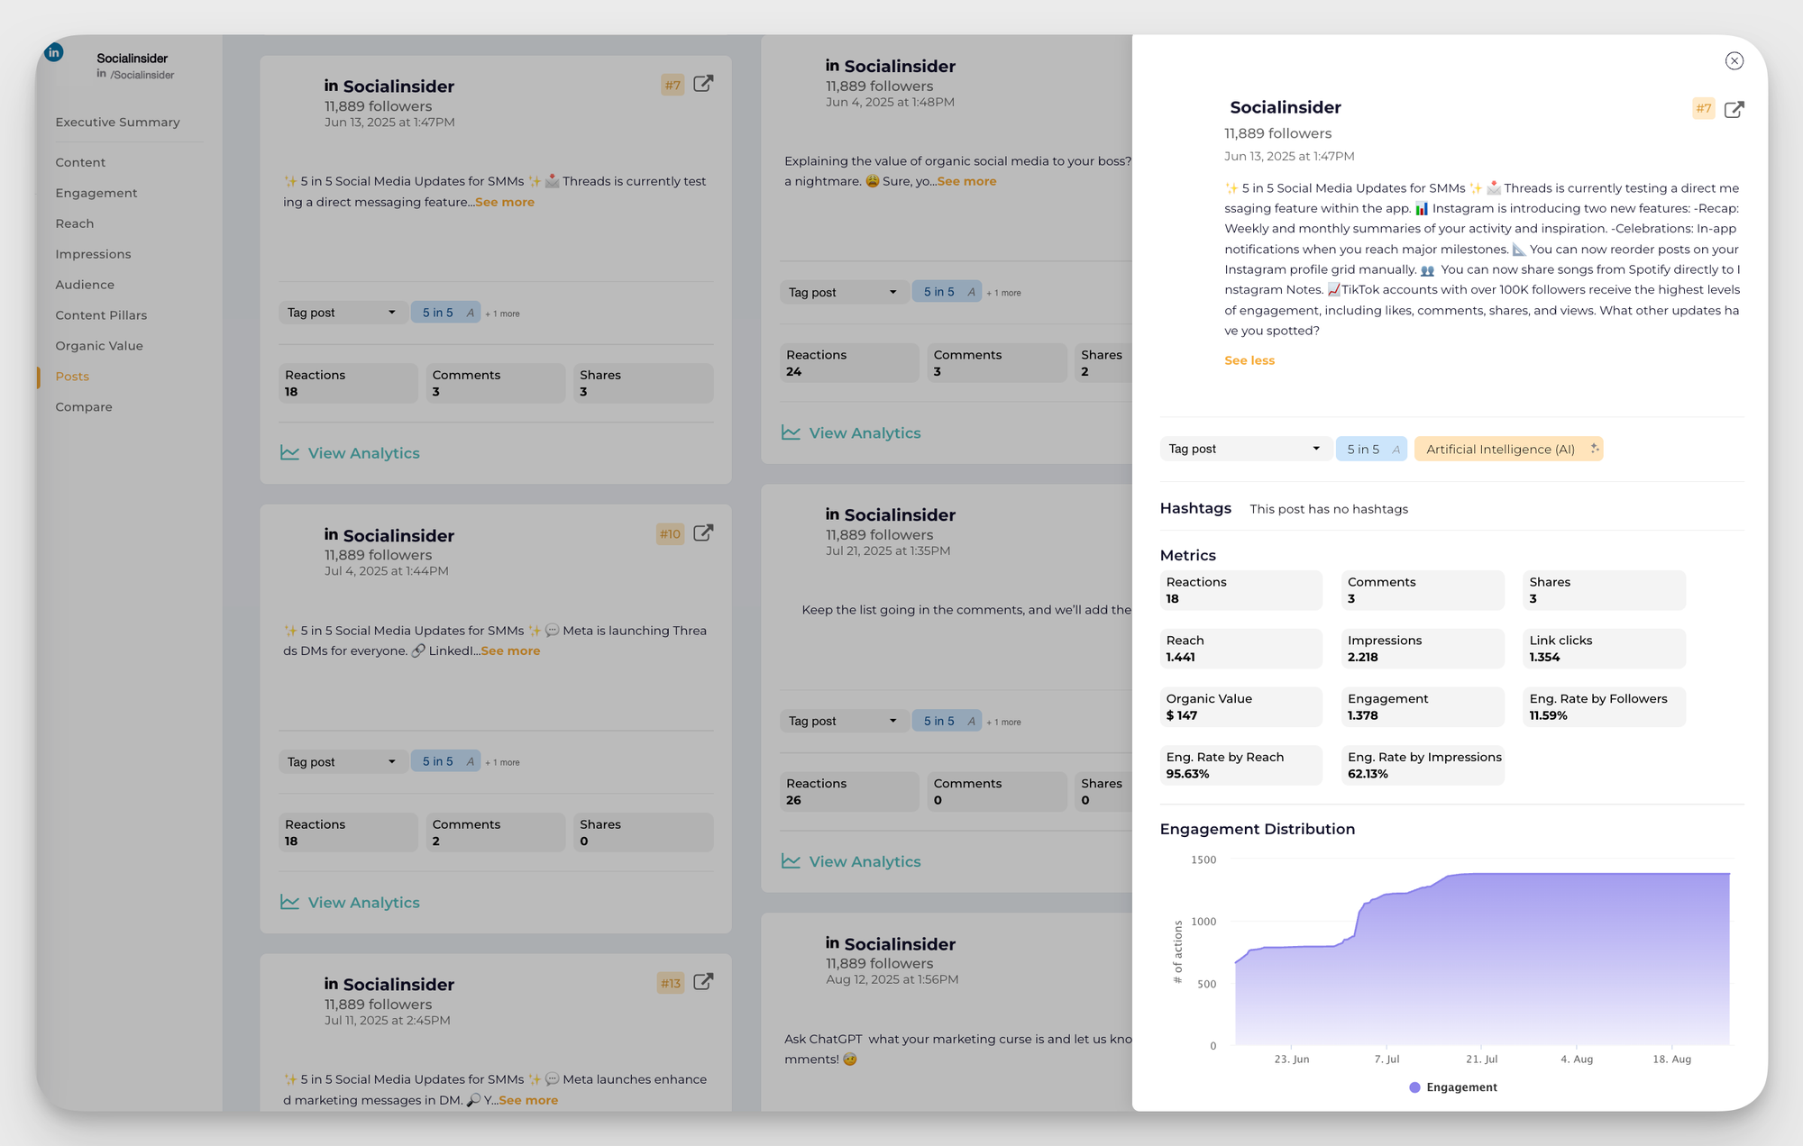Open the #7 post card in new window
This screenshot has width=1803, height=1146.
coord(703,84)
